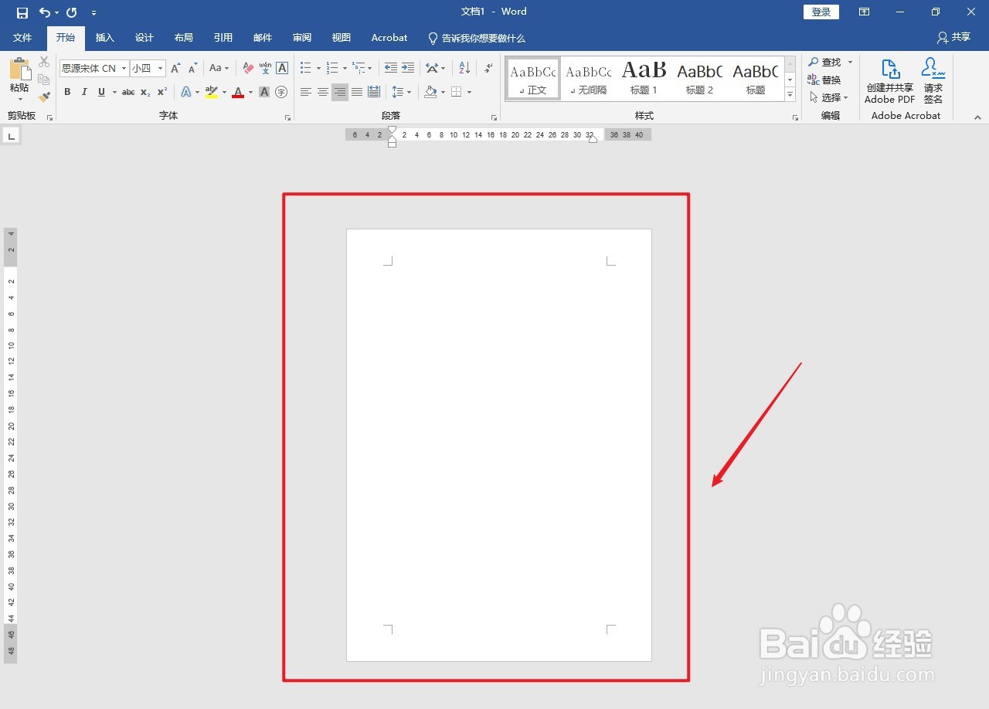Viewport: 989px width, 709px height.
Task: Open the Change Case (Aa) dropdown
Action: (219, 68)
